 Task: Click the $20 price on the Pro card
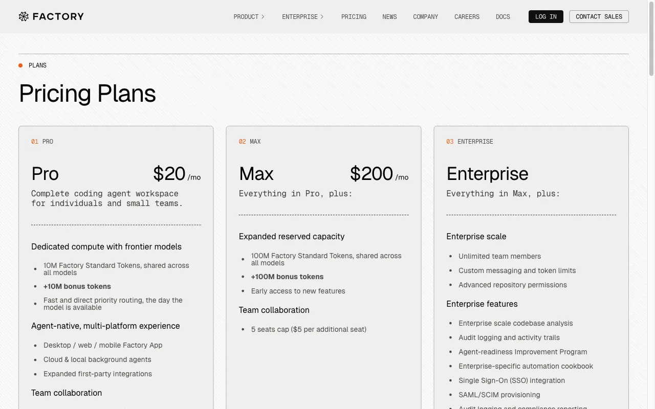pos(169,174)
